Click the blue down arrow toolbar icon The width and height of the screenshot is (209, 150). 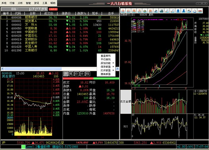pos(184,11)
